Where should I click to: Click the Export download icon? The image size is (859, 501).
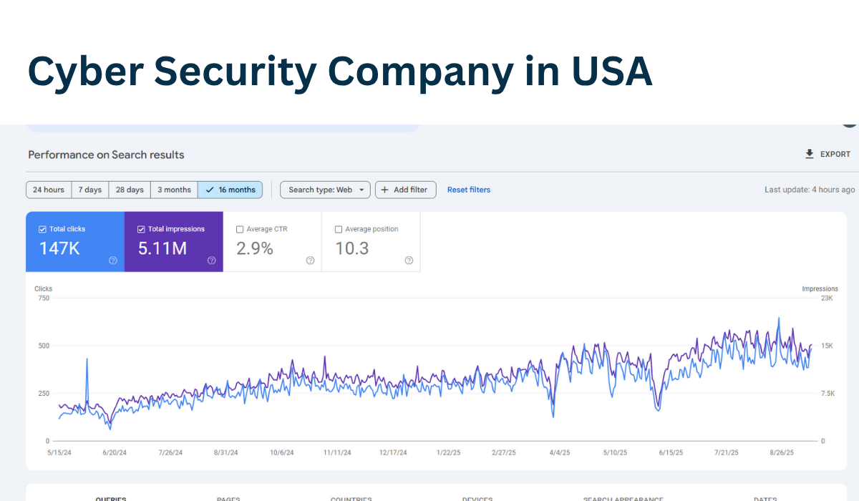click(808, 154)
